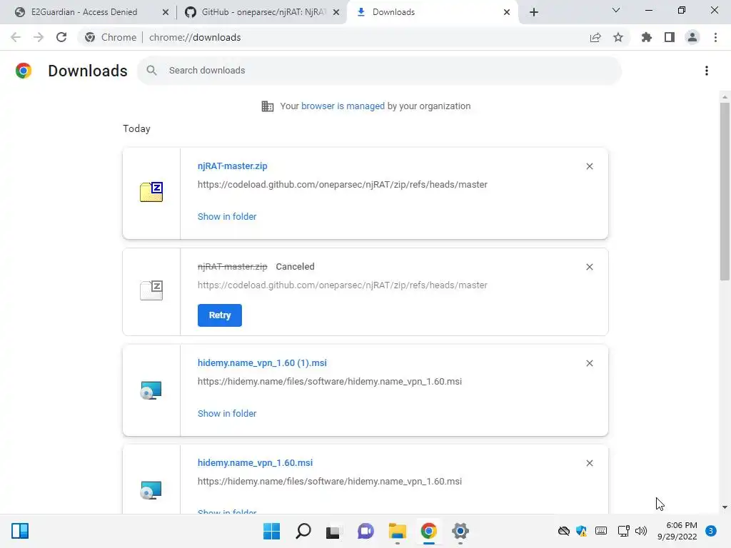Open File Explorer from the taskbar

point(397,531)
